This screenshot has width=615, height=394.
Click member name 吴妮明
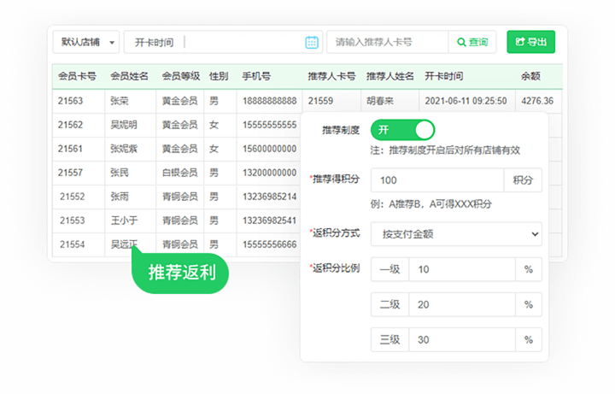click(x=124, y=125)
